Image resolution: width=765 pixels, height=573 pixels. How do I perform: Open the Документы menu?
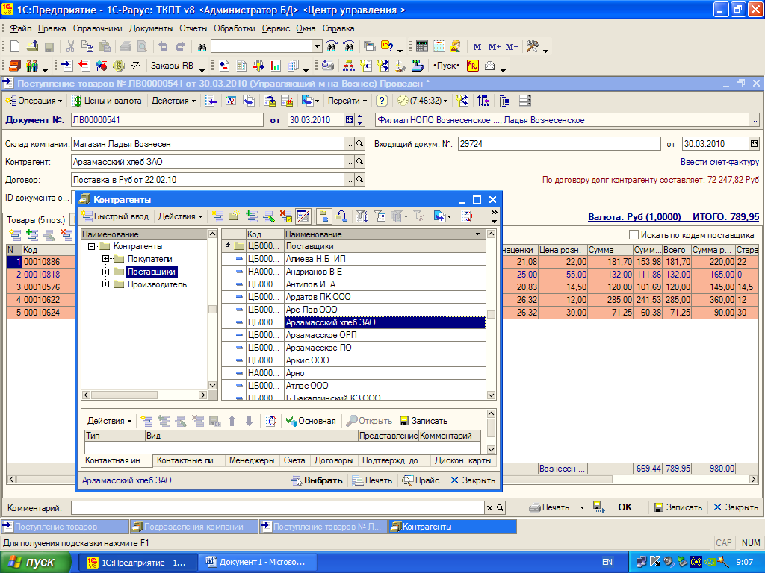151,28
